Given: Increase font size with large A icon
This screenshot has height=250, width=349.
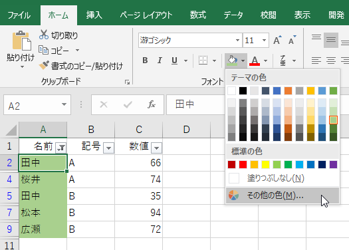Looking at the screenshot, I should coord(277,41).
